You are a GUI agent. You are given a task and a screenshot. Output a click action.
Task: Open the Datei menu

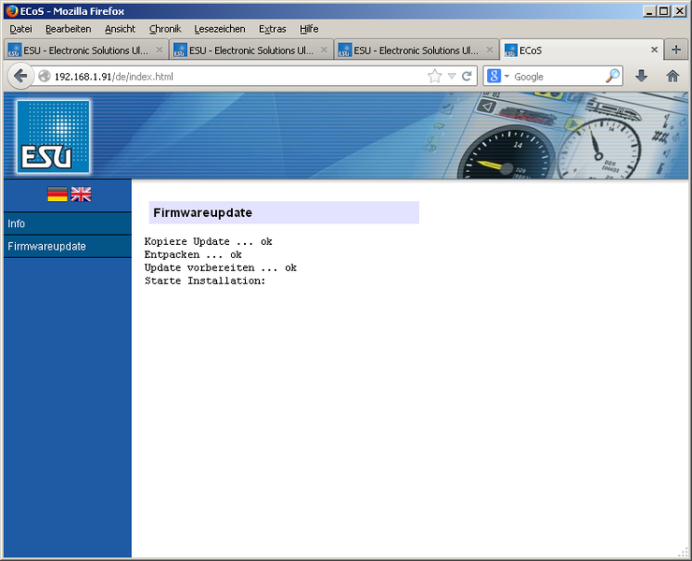tap(21, 29)
